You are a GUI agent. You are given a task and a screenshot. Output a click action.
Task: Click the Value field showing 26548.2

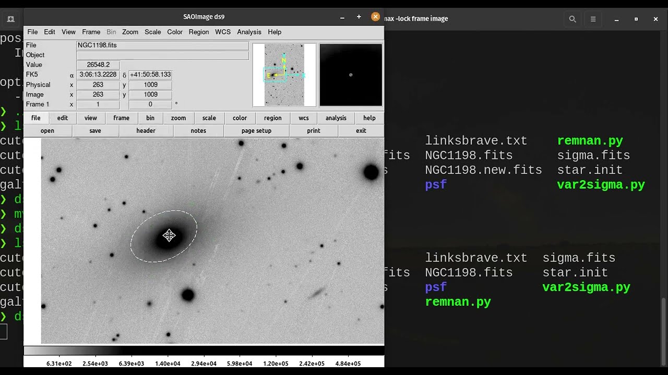pos(98,65)
